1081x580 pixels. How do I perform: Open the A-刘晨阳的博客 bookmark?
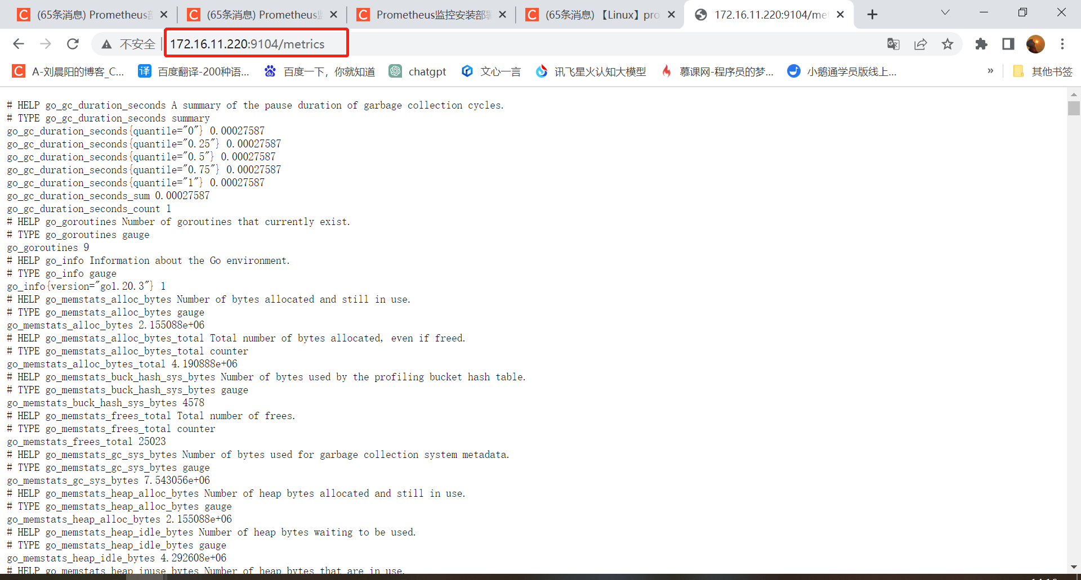pos(68,71)
